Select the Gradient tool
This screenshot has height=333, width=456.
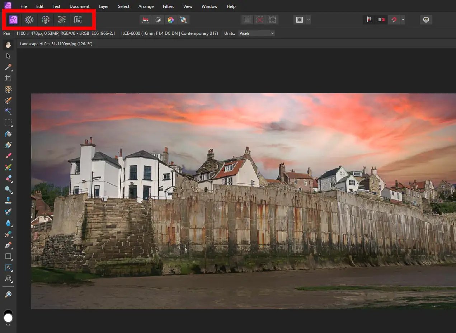coord(8,145)
